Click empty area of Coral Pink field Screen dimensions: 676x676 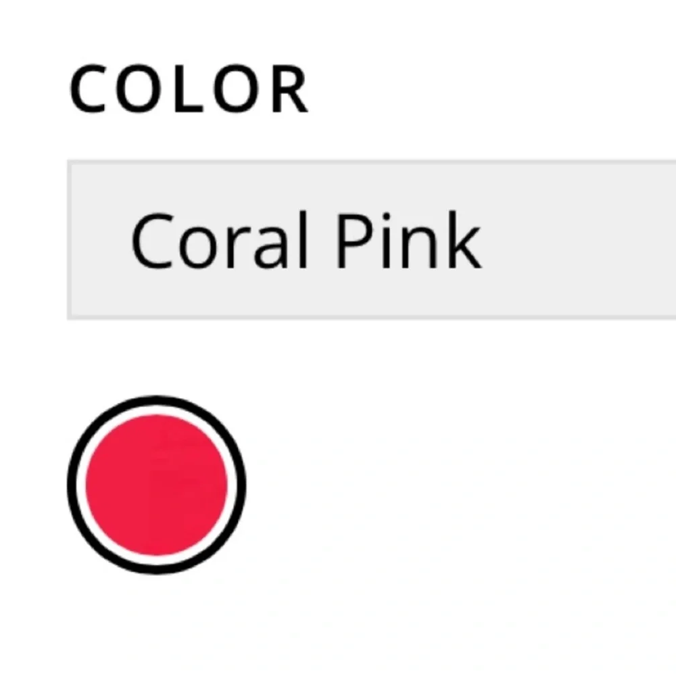[x=575, y=239]
